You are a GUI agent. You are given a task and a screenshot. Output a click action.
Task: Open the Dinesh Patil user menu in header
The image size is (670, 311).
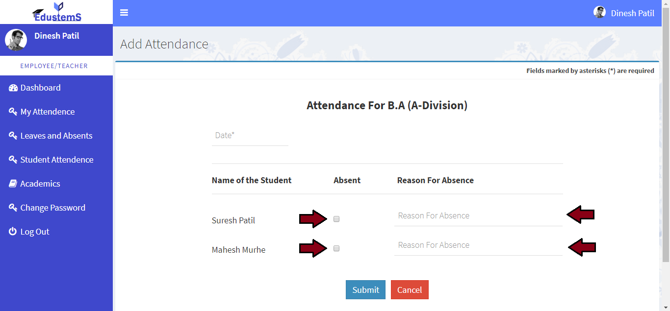click(632, 13)
